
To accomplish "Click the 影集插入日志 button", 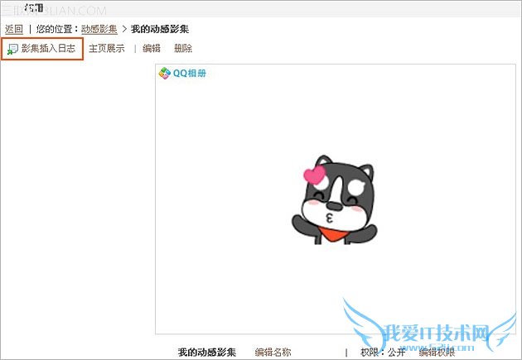I will 42,49.
